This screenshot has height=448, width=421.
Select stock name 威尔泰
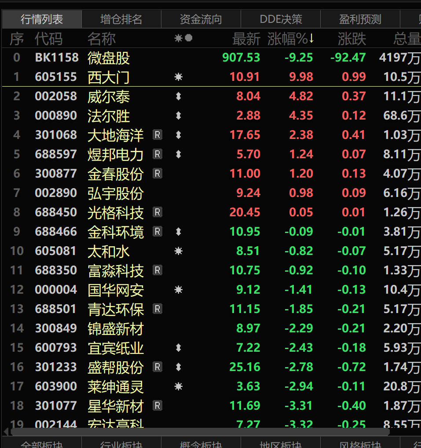coord(109,97)
